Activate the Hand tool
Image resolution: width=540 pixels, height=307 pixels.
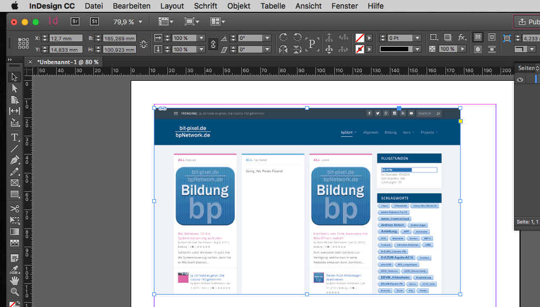click(x=15, y=280)
